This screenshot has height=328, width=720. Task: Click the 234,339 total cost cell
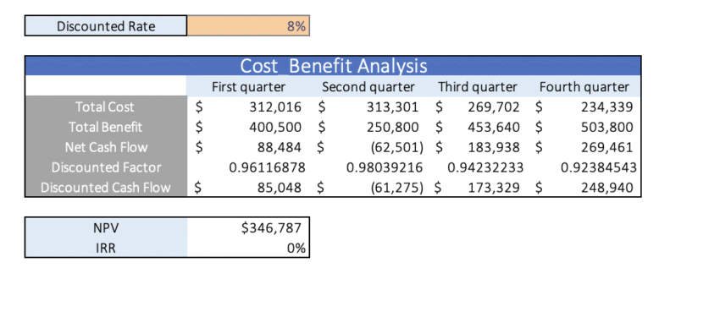point(584,107)
